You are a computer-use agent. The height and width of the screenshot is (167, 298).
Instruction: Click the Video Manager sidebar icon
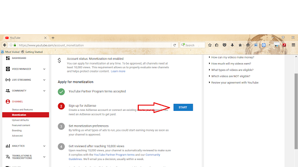[x=7, y=69]
